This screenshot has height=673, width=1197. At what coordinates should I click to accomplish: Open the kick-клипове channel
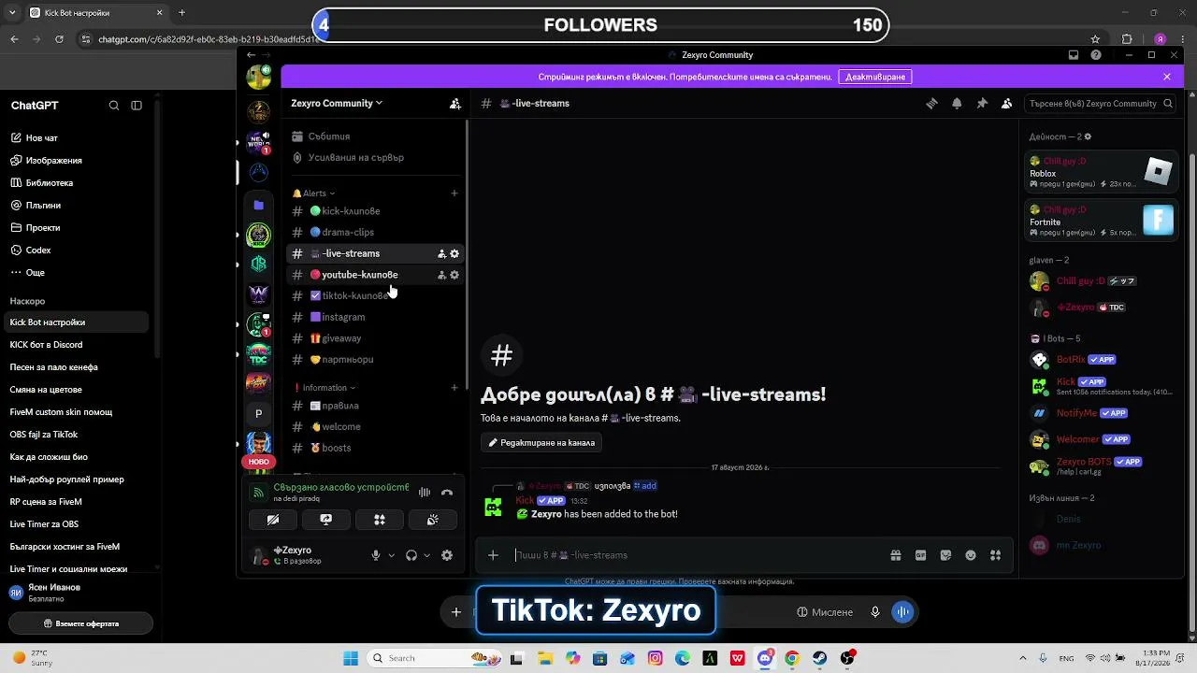pos(374,211)
